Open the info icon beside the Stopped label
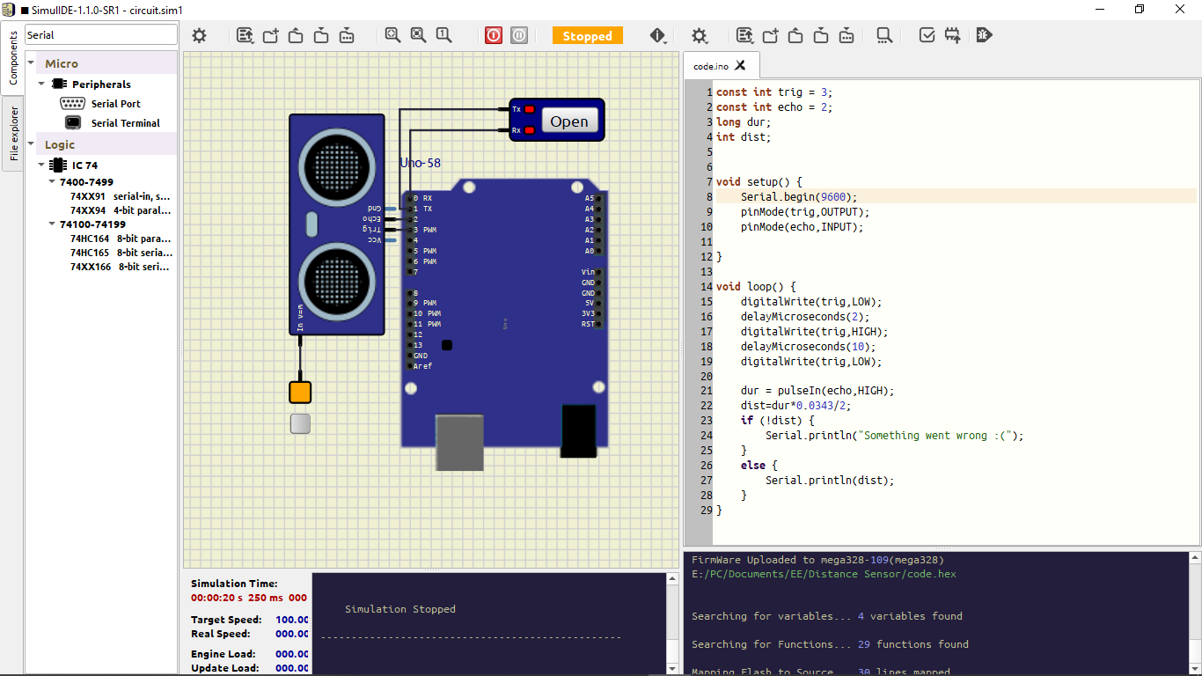1202x676 pixels. point(658,35)
